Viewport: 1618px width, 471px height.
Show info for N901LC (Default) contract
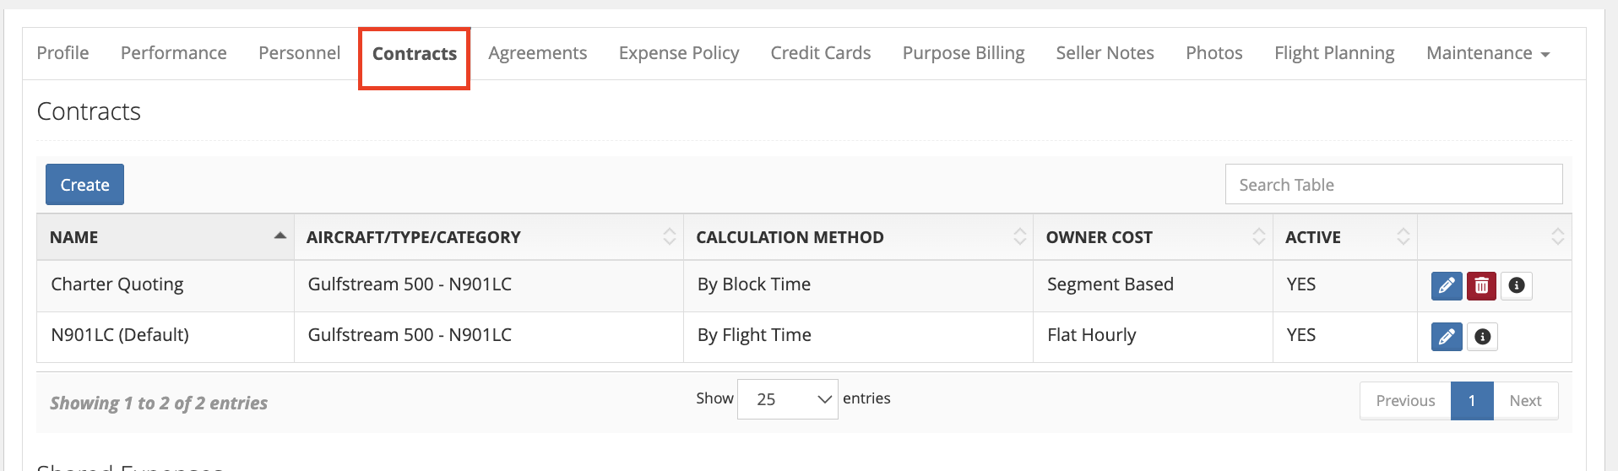1482,337
